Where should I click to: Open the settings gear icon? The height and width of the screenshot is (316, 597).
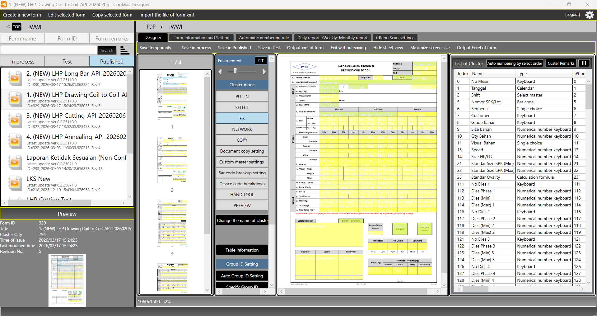[590, 15]
